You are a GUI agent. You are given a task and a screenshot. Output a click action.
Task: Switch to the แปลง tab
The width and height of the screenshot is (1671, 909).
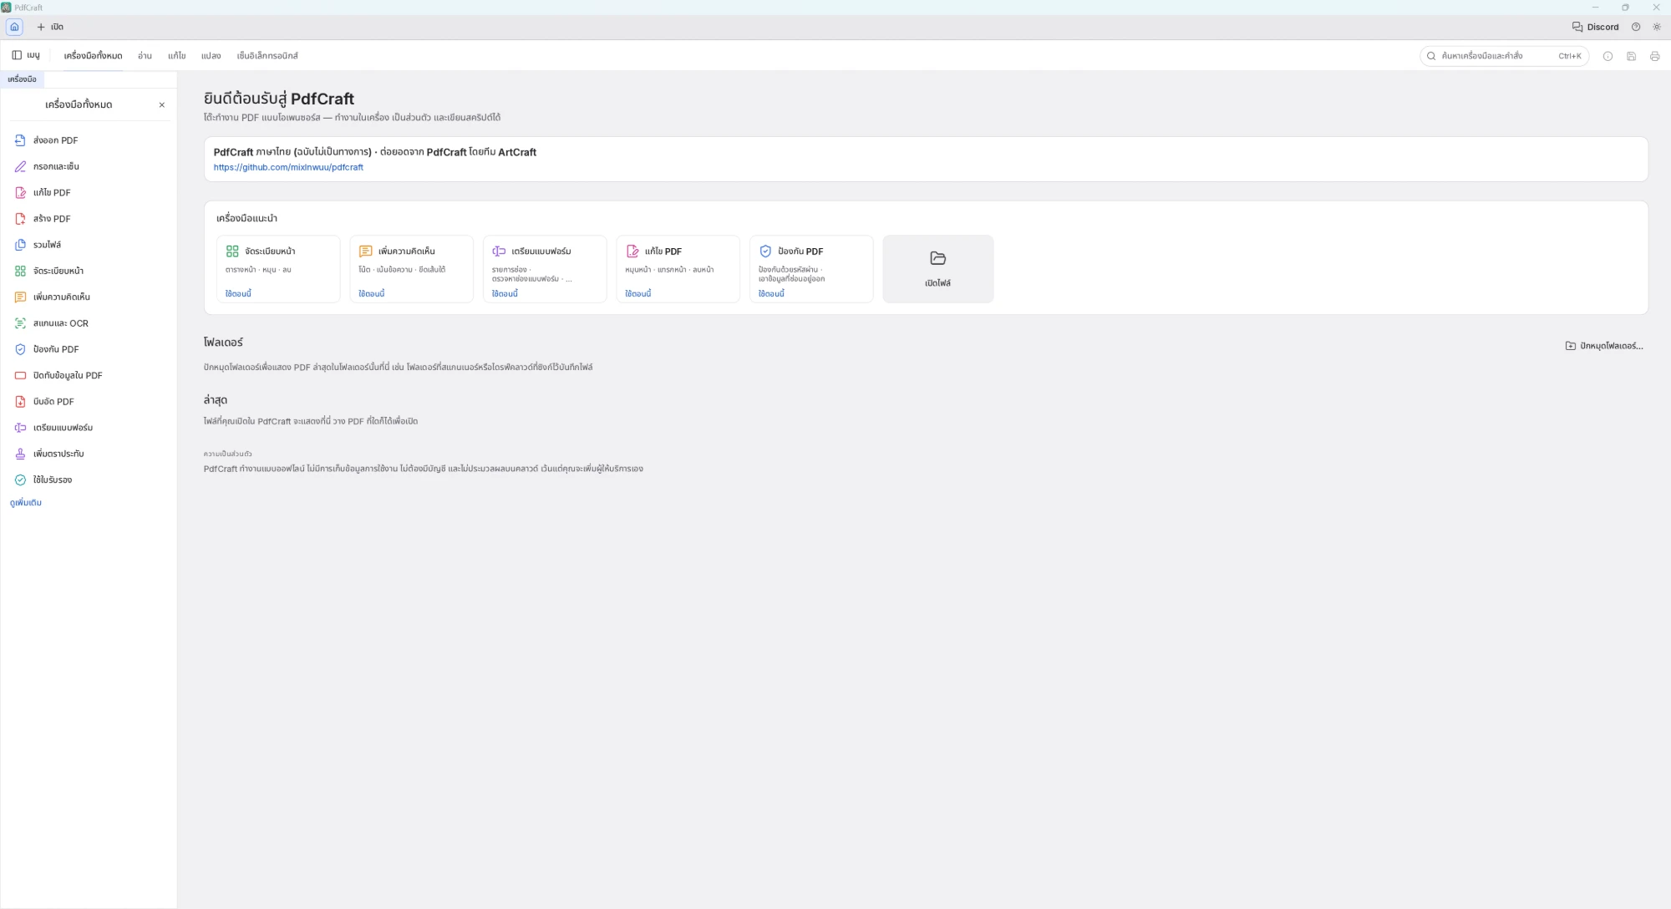(211, 56)
